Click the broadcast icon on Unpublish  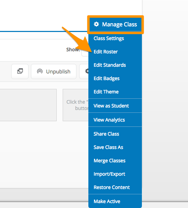tap(40, 71)
